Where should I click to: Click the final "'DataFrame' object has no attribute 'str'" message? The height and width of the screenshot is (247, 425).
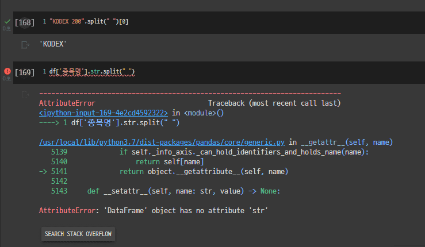click(x=186, y=210)
